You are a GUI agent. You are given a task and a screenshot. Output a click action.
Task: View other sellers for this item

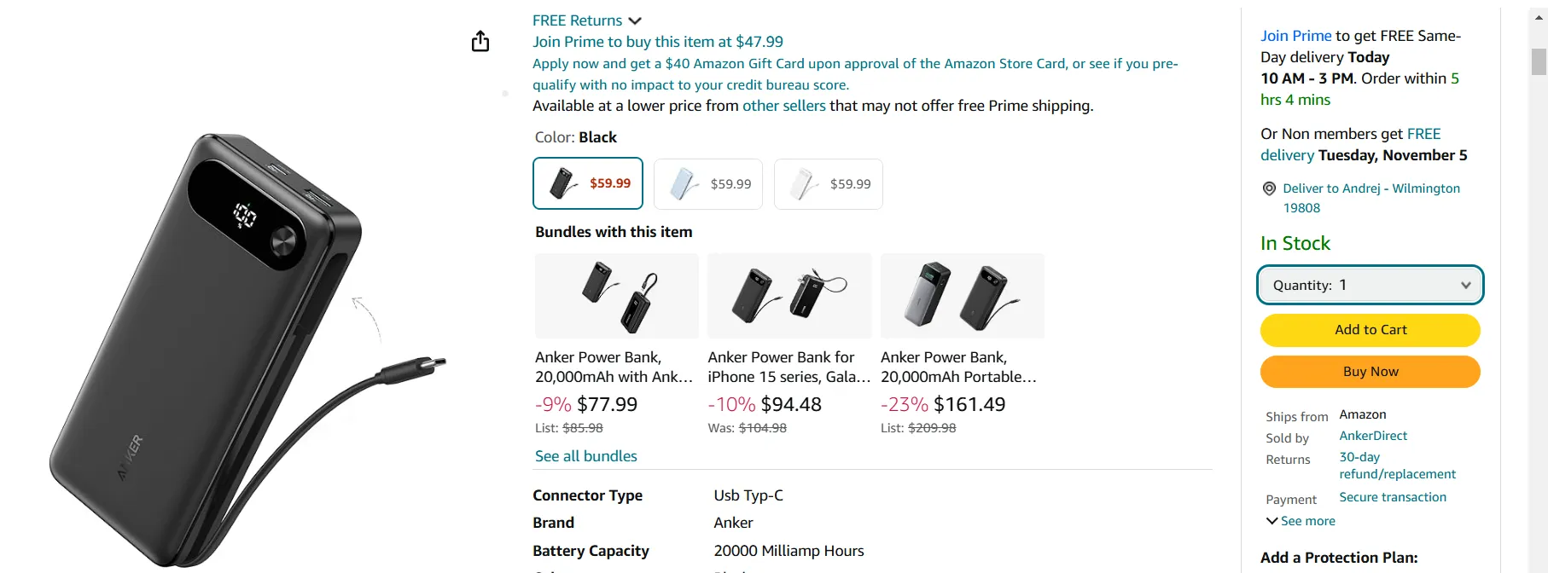pyautogui.click(x=783, y=105)
